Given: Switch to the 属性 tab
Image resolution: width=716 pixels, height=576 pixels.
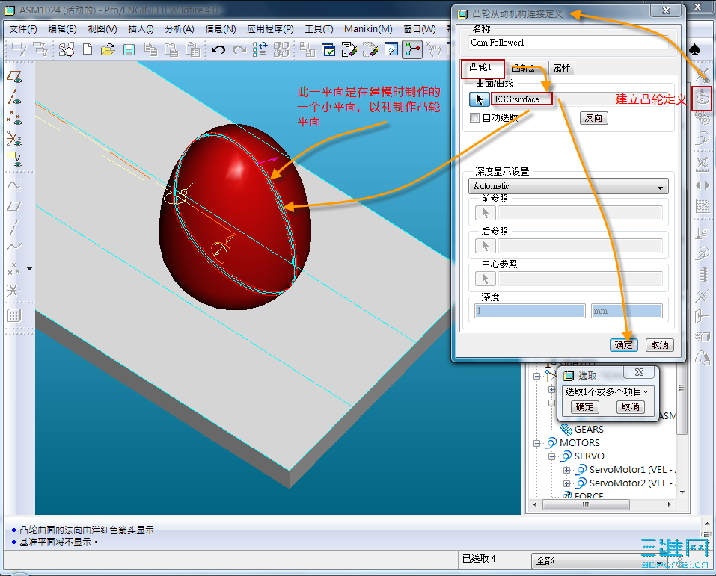Looking at the screenshot, I should point(562,69).
